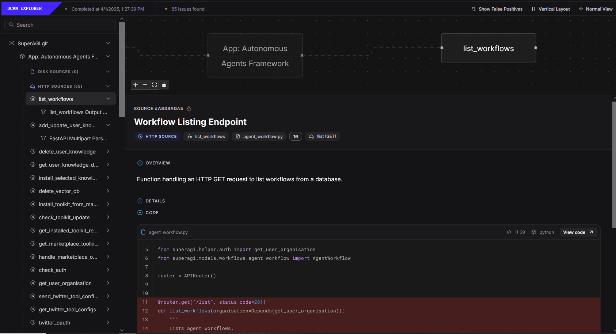Collapse the list_workflows tree item
616x334 pixels.
108,99
